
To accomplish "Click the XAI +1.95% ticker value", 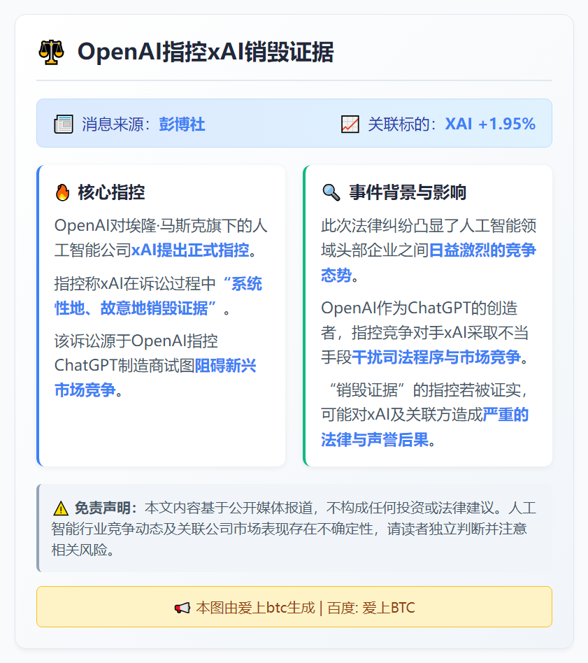I will pos(490,124).
